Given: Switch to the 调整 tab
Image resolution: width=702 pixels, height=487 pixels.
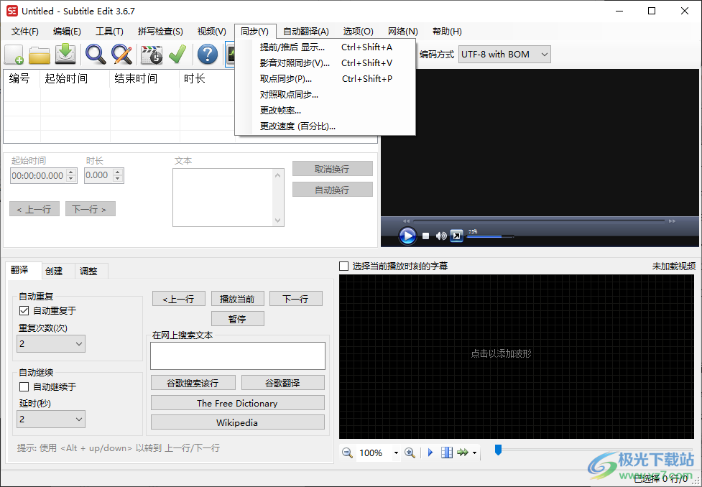Looking at the screenshot, I should (x=88, y=272).
